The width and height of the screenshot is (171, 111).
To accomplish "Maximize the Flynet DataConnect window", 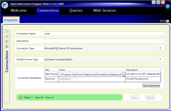I will tap(158, 2).
